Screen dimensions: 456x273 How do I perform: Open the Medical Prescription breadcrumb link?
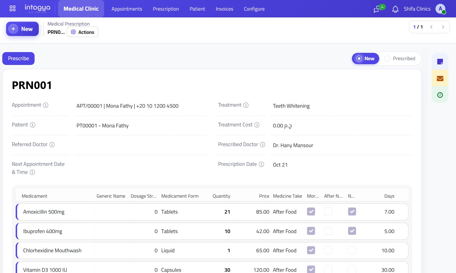pyautogui.click(x=69, y=24)
